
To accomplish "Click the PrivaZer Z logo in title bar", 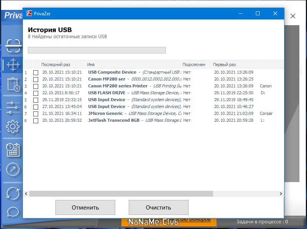I will pyautogui.click(x=29, y=13).
